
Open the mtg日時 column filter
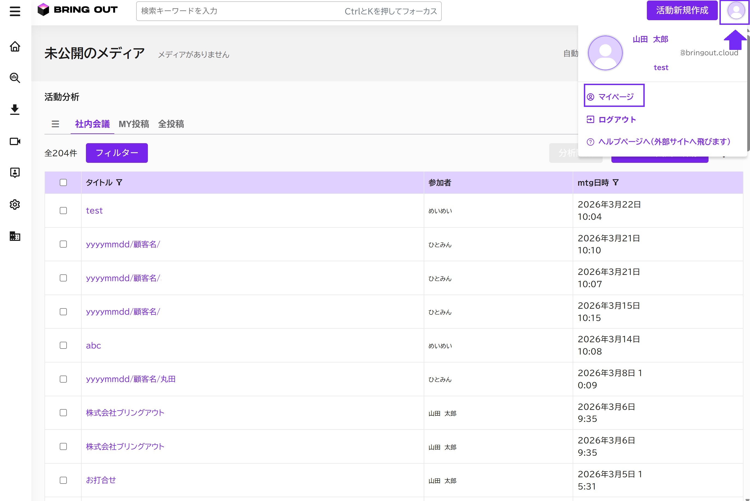click(615, 182)
